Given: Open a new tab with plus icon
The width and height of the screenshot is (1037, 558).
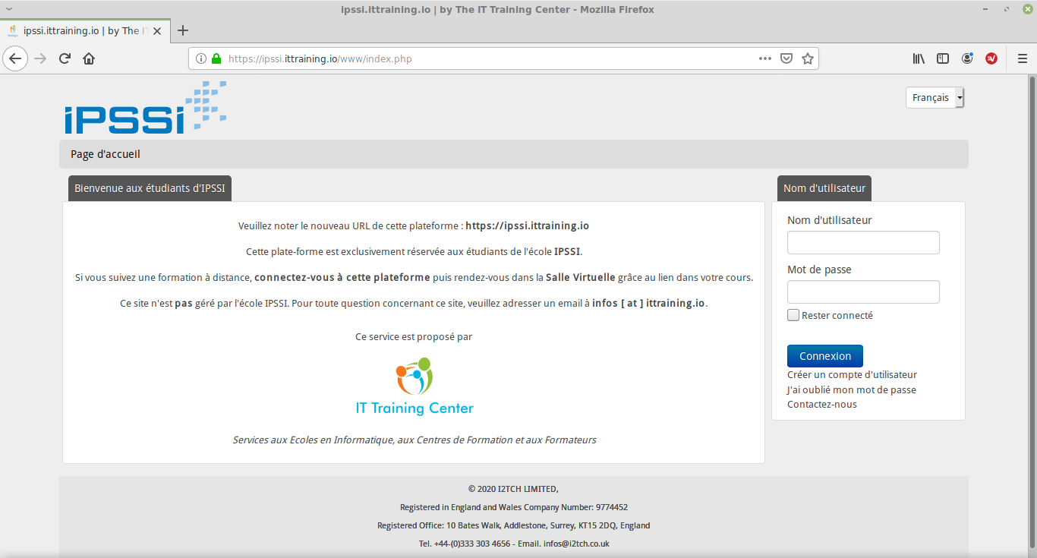Looking at the screenshot, I should [183, 30].
